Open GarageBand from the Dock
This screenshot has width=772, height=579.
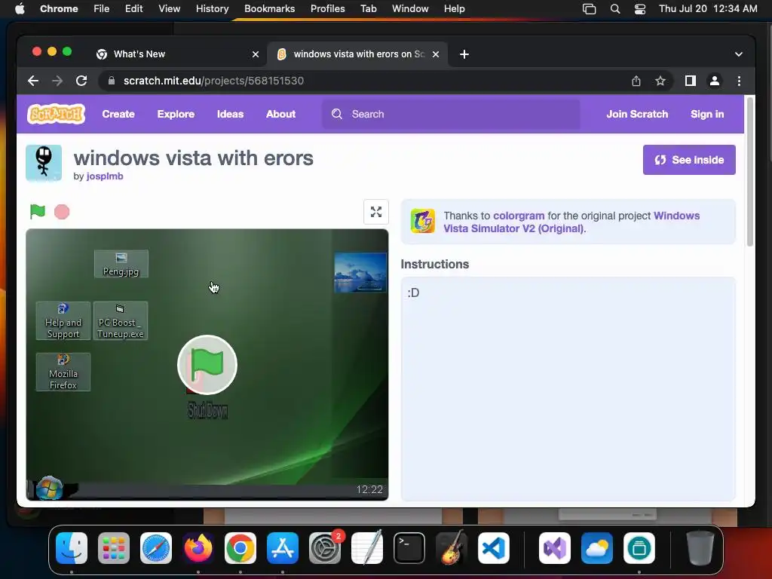click(452, 548)
